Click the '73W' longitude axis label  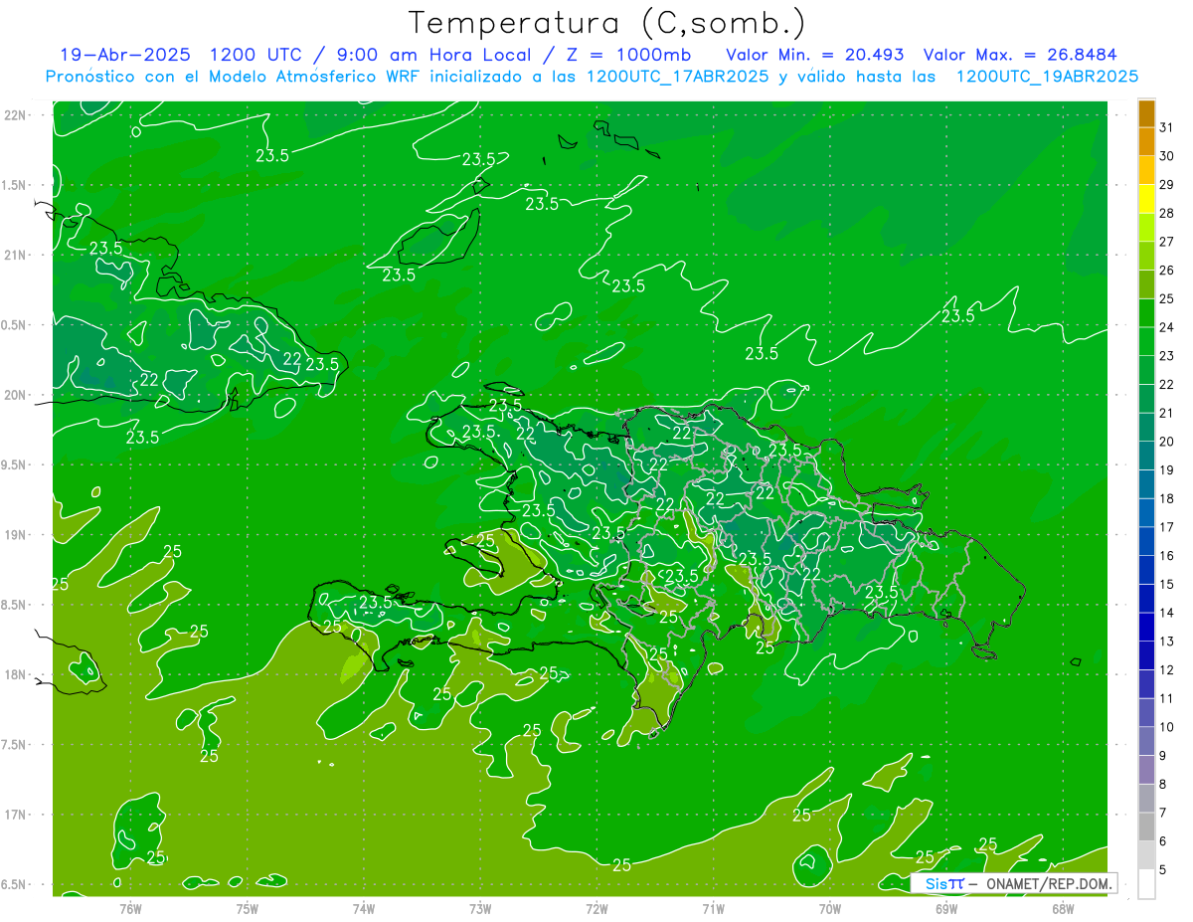tap(480, 908)
